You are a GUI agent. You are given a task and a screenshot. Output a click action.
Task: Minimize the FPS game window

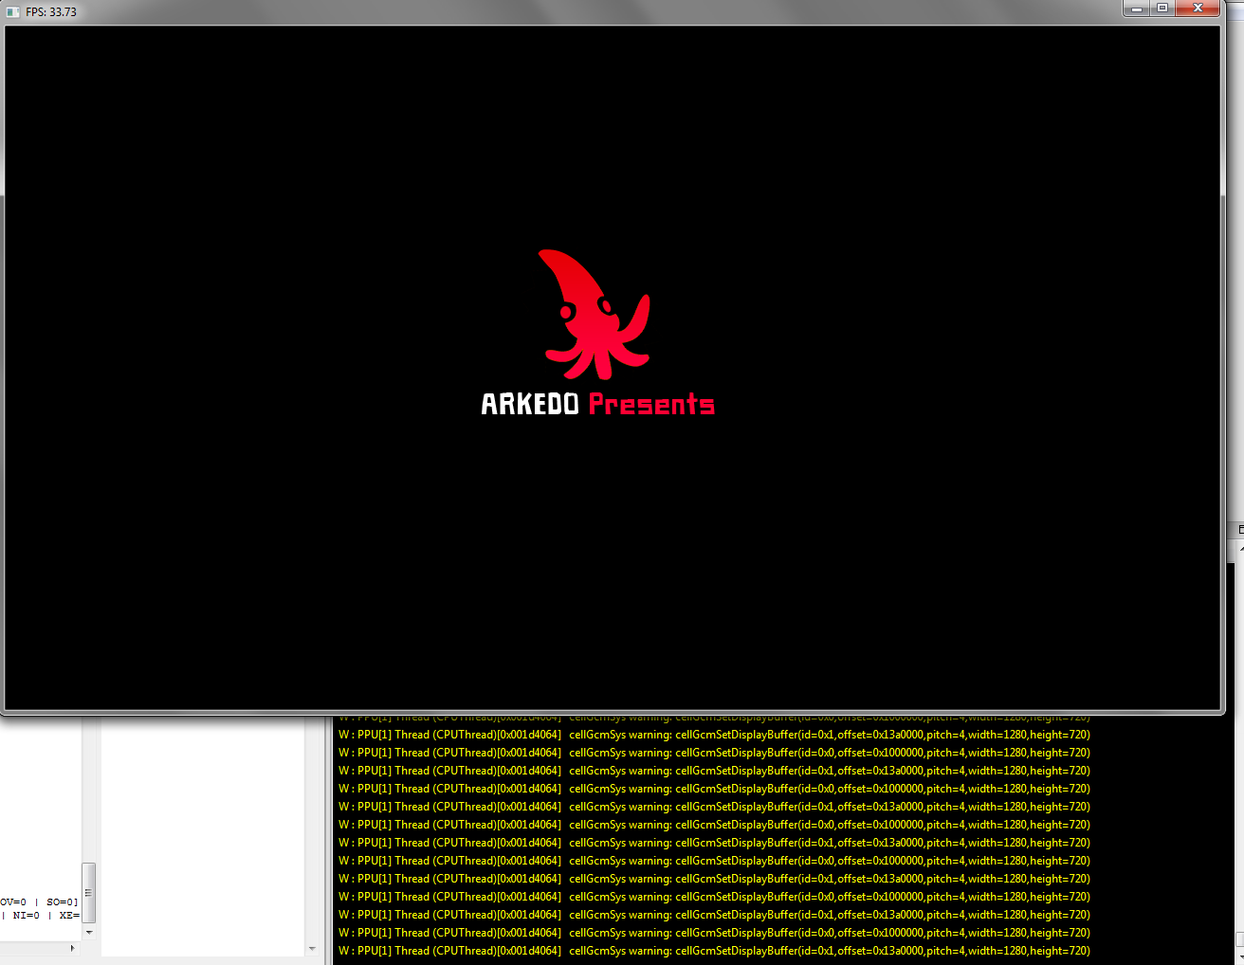click(1136, 9)
